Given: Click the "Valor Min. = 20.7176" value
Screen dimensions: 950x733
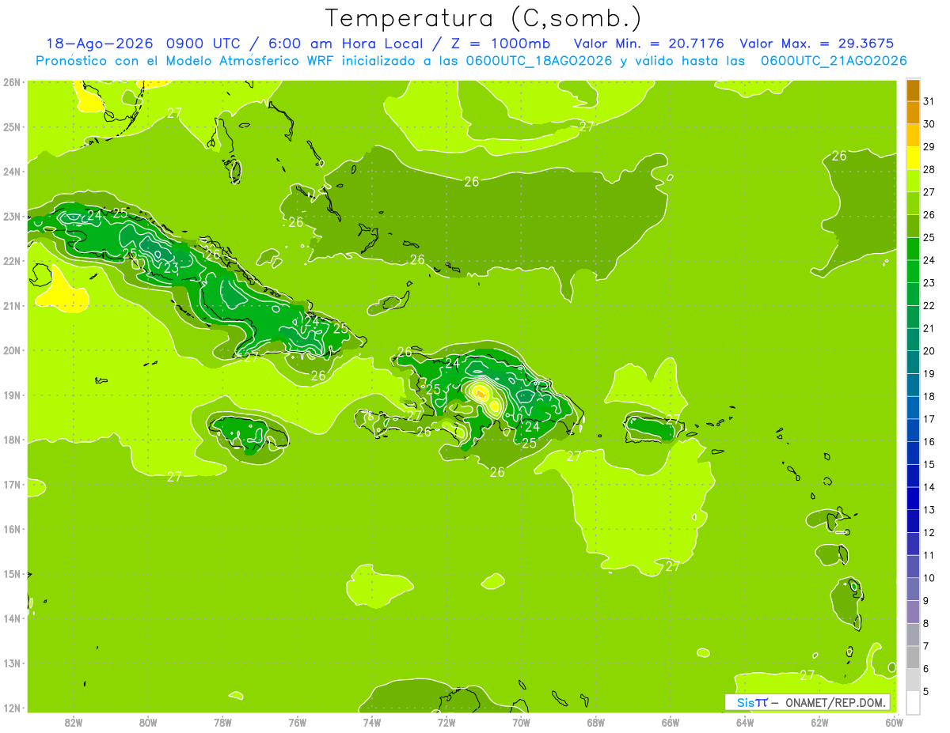Looking at the screenshot, I should point(649,43).
